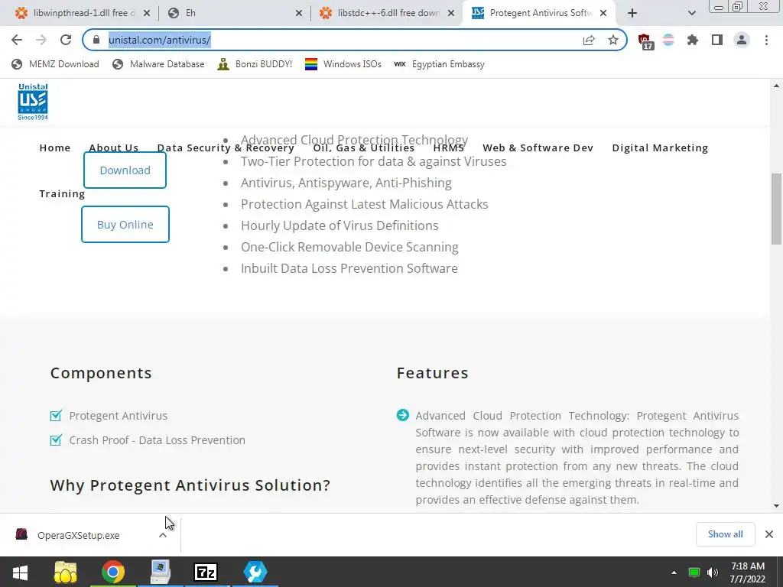Image resolution: width=783 pixels, height=587 pixels.
Task: Click the Buy Online button
Action: [125, 225]
